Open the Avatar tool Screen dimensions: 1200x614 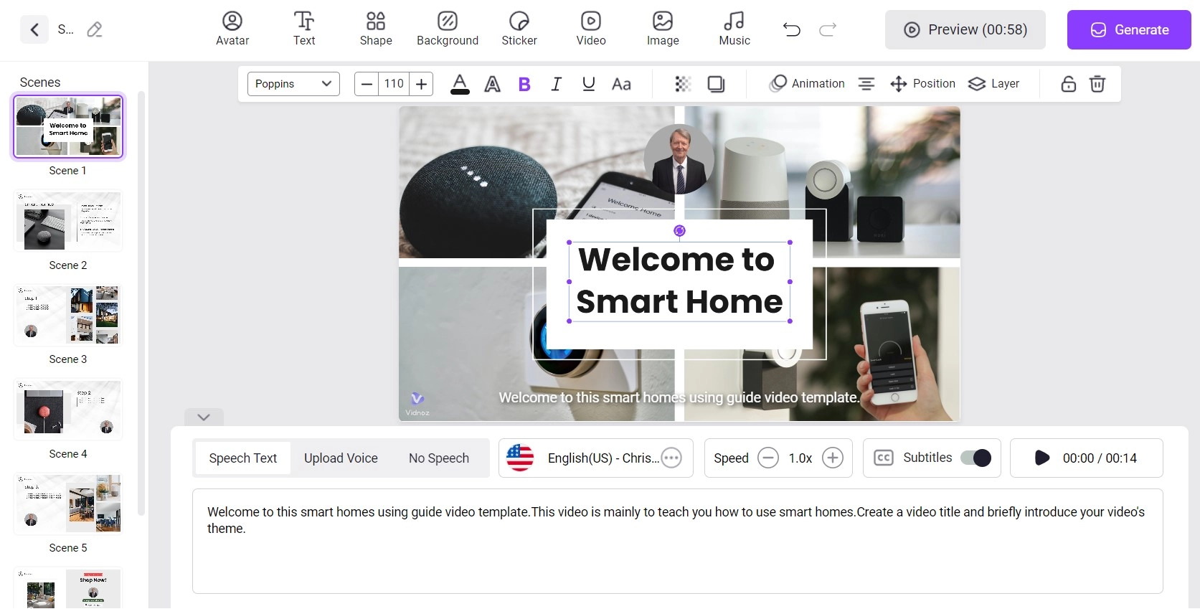pyautogui.click(x=232, y=29)
